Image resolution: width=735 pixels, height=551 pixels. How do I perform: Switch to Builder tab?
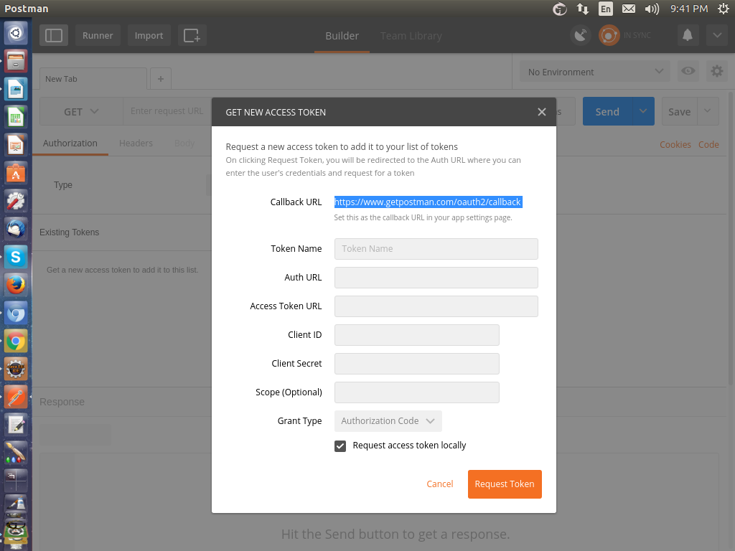point(342,36)
